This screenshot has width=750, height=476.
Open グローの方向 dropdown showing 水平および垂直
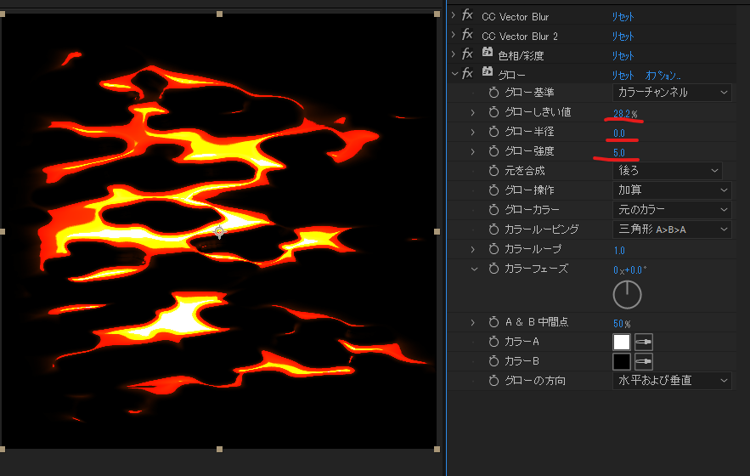coord(672,381)
